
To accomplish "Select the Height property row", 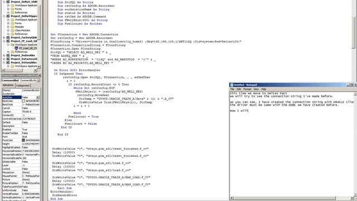I will pyautogui.click(x=21, y=144).
